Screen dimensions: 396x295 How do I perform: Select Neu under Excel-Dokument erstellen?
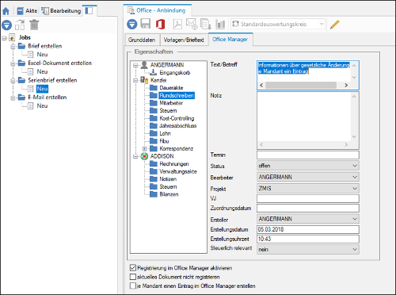42,71
